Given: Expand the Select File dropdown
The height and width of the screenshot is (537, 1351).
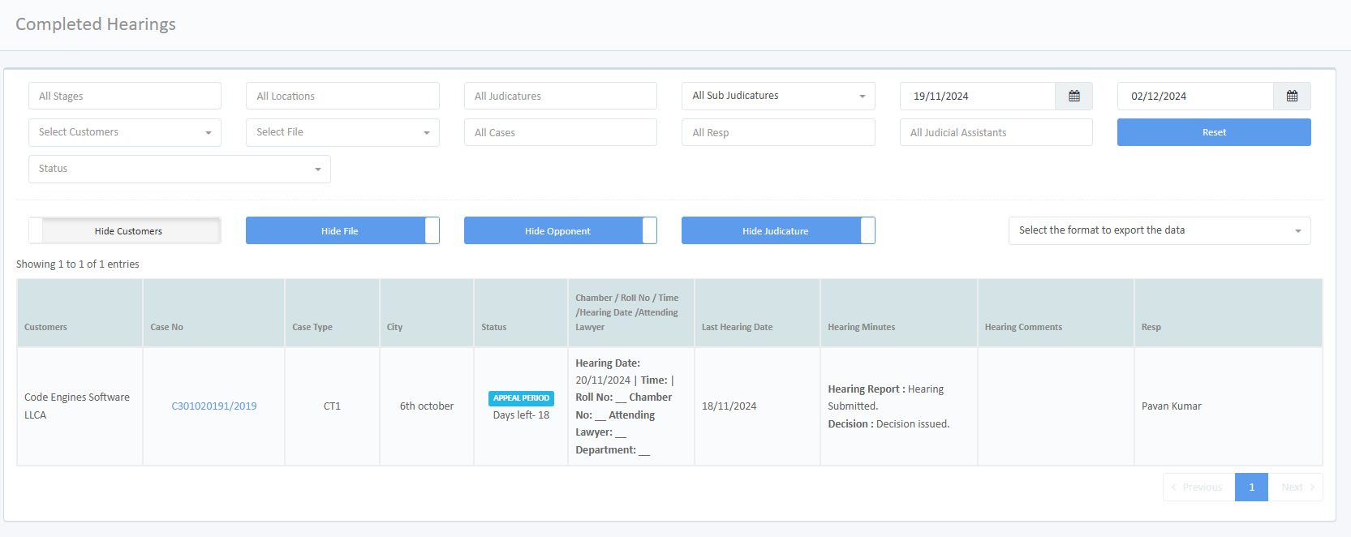Looking at the screenshot, I should [x=342, y=132].
